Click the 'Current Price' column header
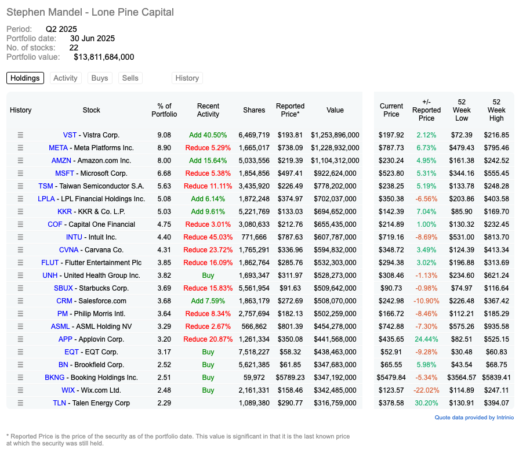Screen dimensions: 519x453 click(391, 110)
